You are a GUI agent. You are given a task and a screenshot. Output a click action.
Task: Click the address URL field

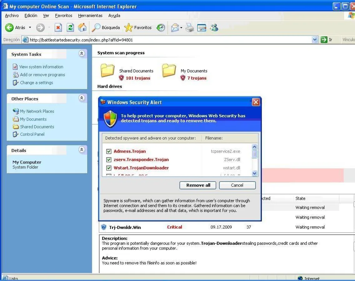(x=169, y=40)
